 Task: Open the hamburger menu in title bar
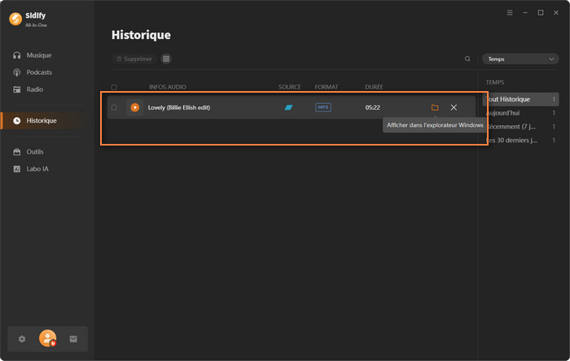(x=511, y=13)
